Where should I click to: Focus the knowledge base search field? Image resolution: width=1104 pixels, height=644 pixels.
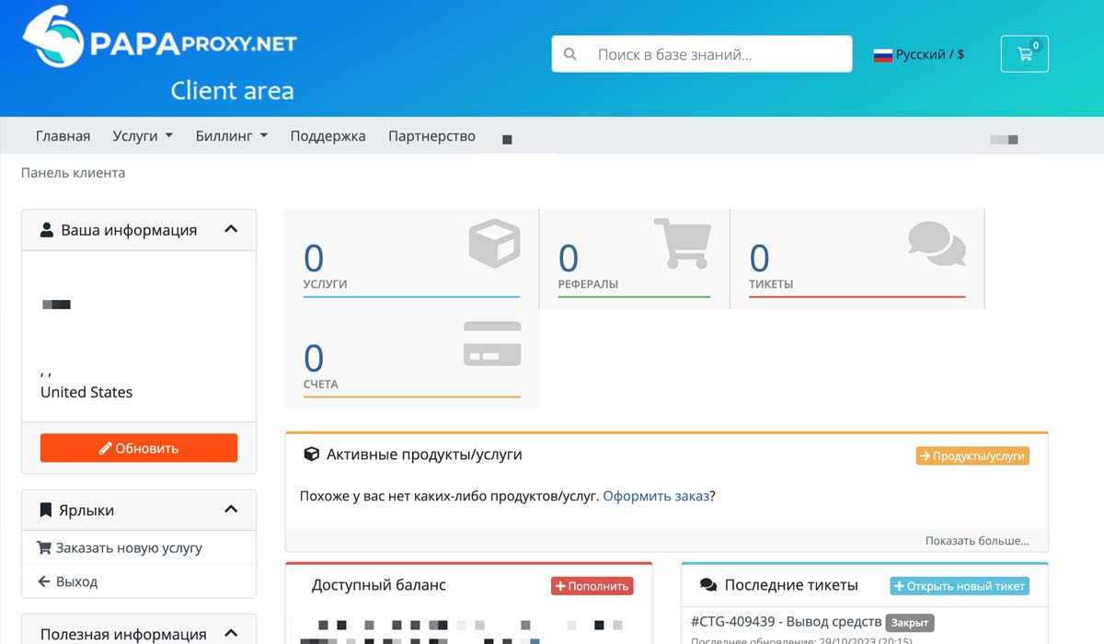[718, 54]
